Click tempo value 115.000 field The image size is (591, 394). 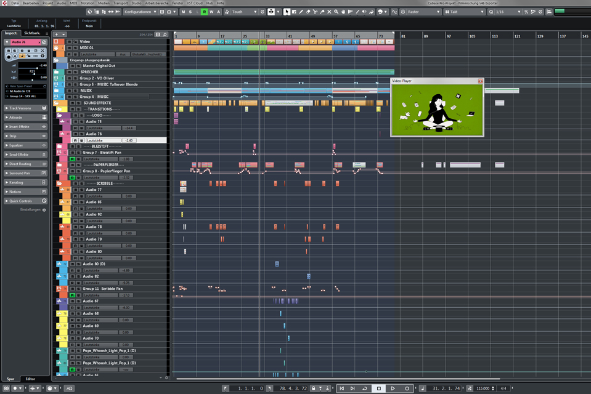click(483, 388)
